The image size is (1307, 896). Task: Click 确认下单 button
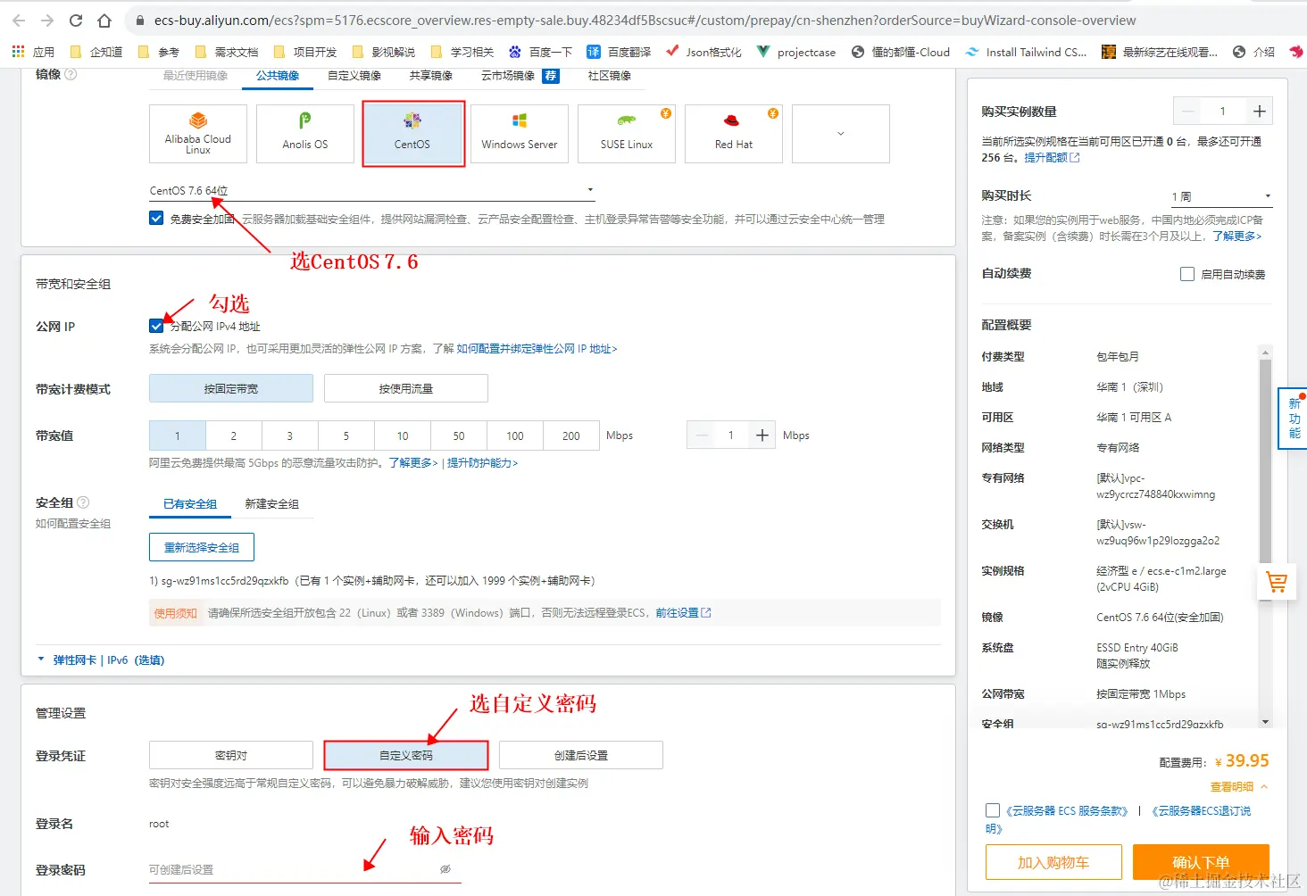1201,862
